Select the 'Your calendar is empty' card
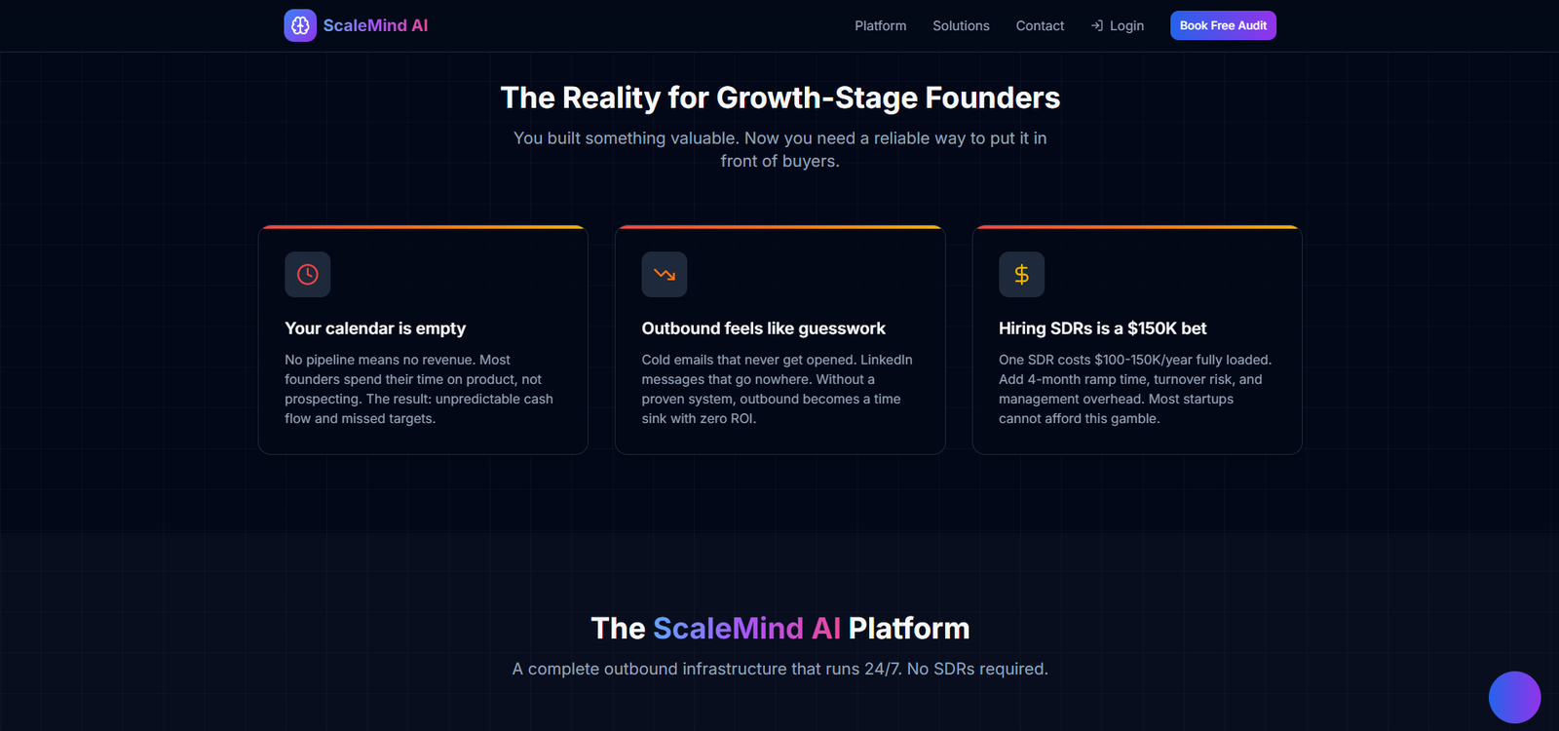 [x=422, y=339]
